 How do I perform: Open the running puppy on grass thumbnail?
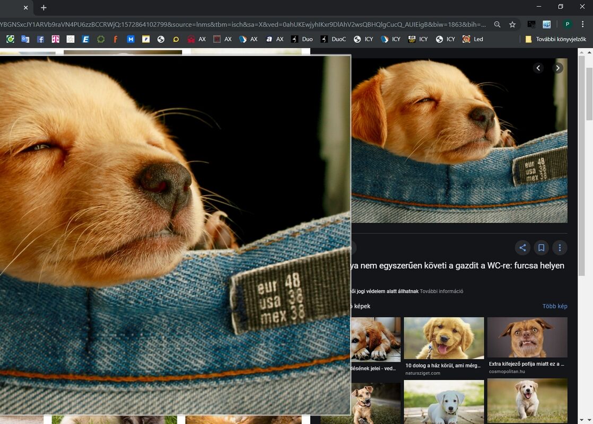point(527,401)
